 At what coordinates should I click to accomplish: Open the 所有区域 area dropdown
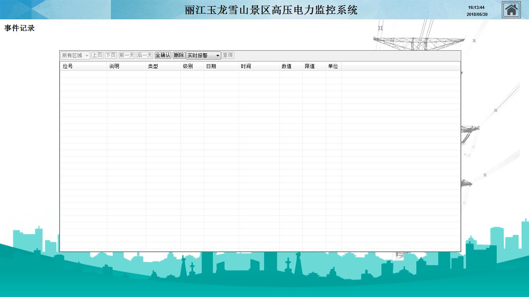pyautogui.click(x=75, y=55)
